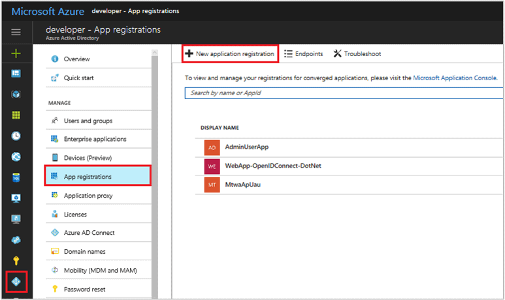Click the SQL databases icon in the sidebar
505x300 pixels.
pos(16,177)
